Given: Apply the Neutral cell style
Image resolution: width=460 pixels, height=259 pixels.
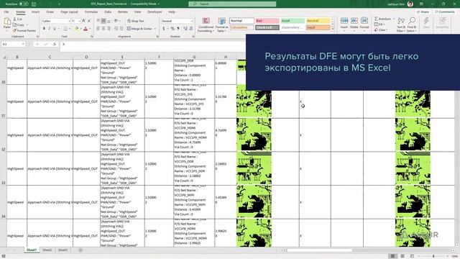Looking at the screenshot, I should pyautogui.click(x=318, y=21).
